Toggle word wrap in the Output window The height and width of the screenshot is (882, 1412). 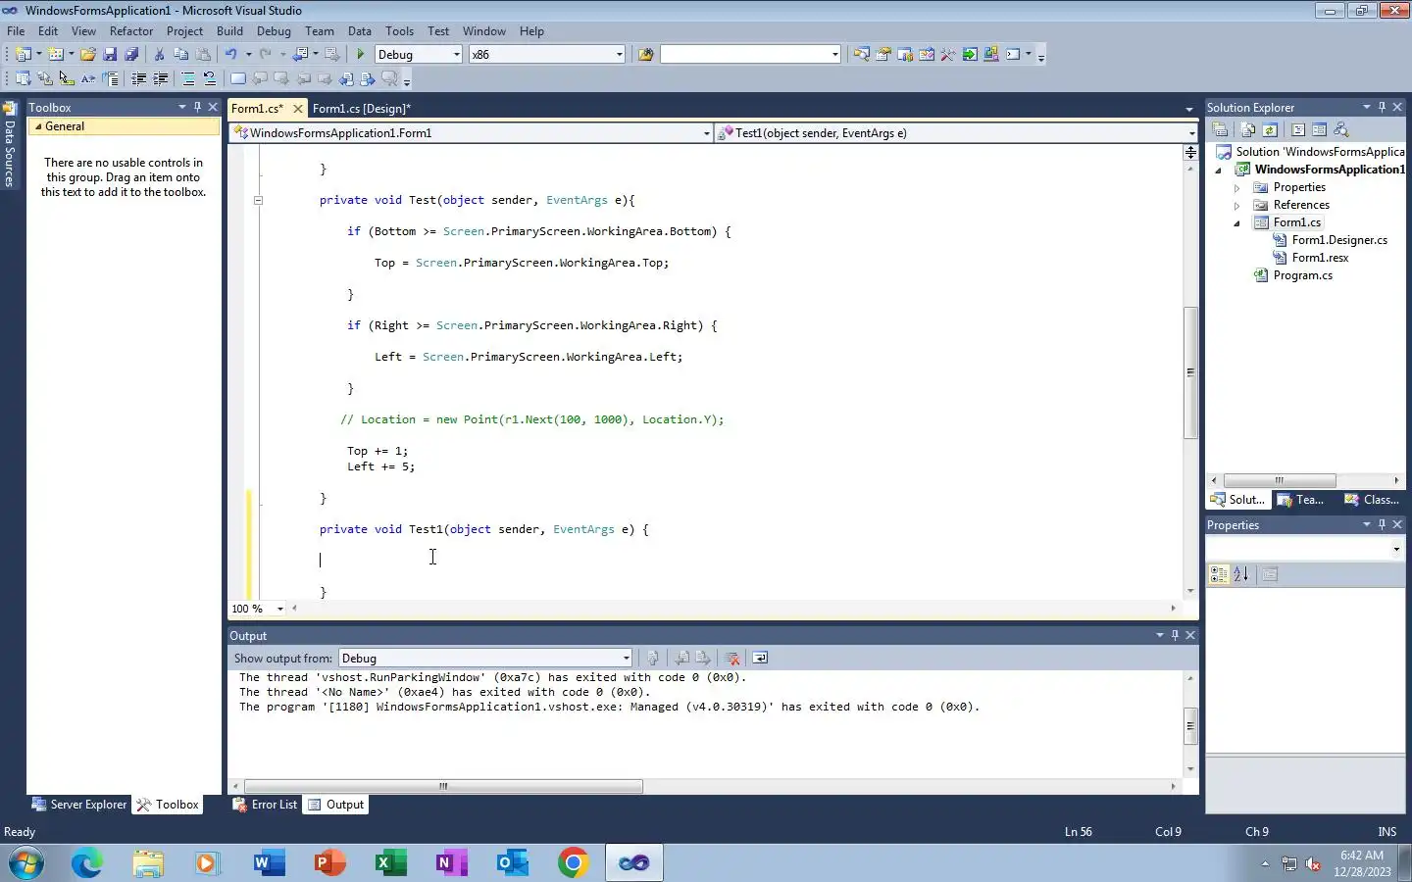pos(760,658)
